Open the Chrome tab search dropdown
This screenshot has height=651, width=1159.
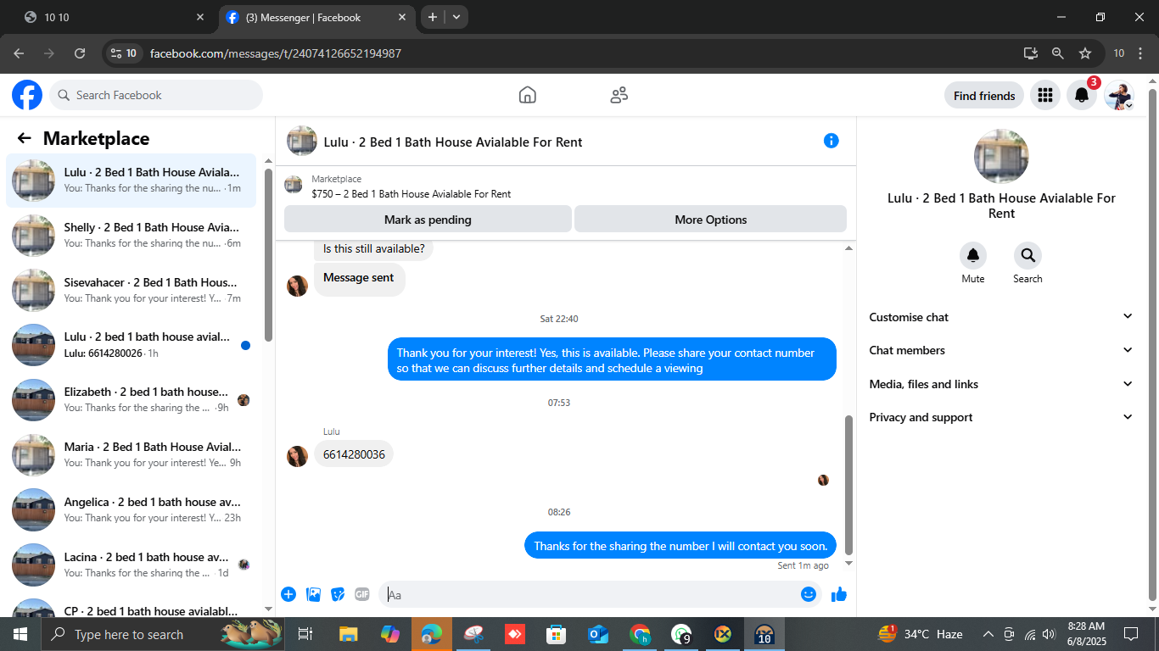[x=456, y=17]
